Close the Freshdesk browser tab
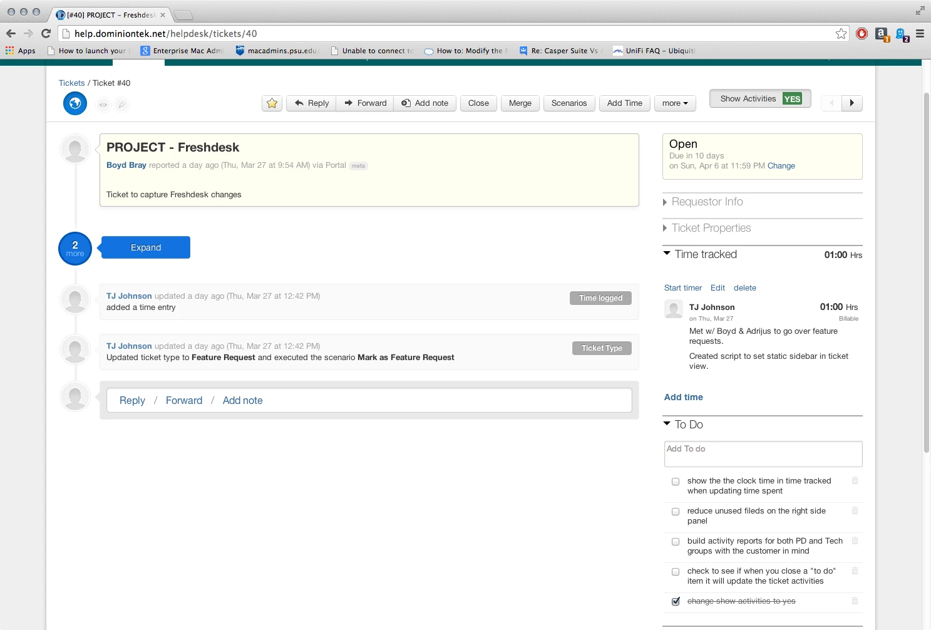 click(163, 15)
